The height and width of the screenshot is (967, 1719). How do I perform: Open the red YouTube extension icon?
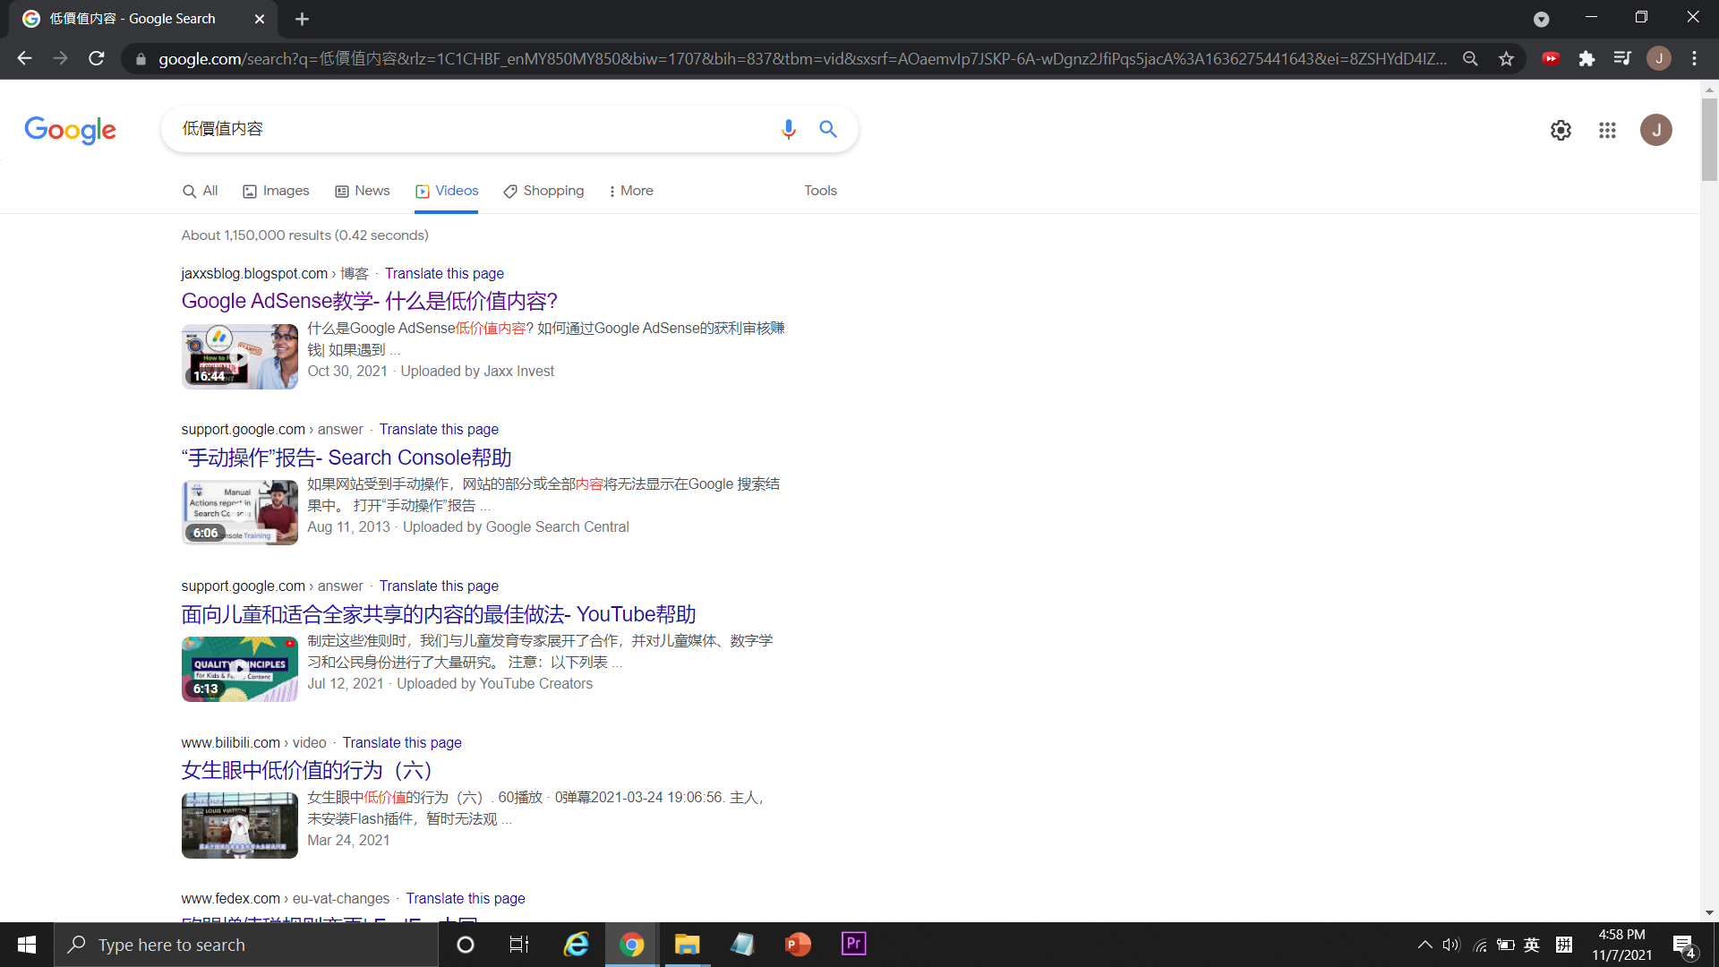click(x=1551, y=58)
